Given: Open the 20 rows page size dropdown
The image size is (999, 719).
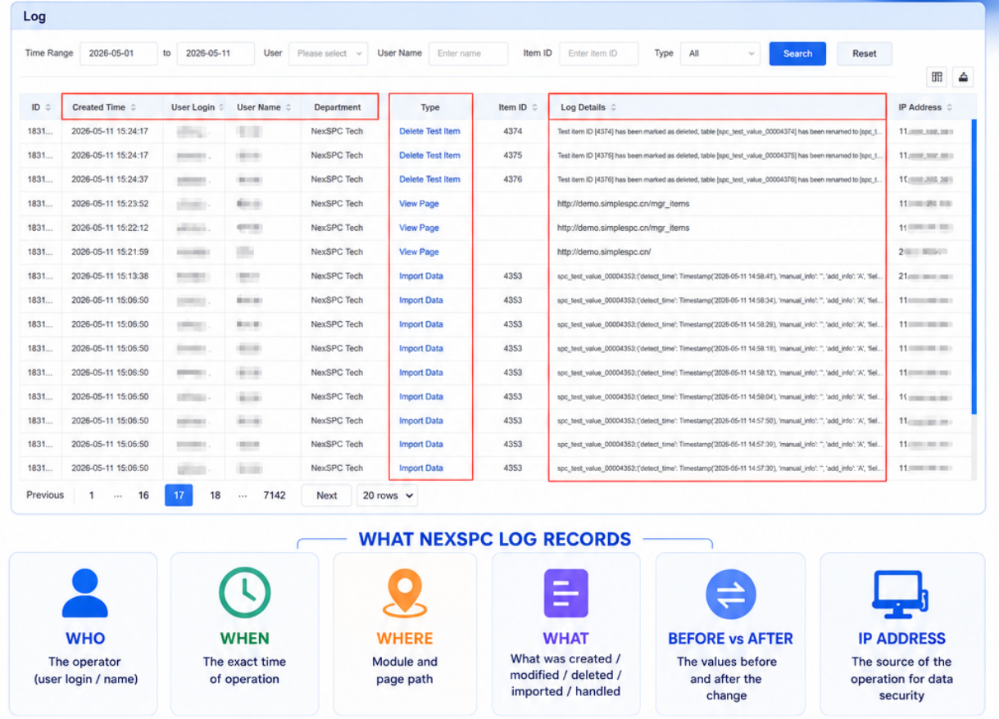Looking at the screenshot, I should coord(387,495).
